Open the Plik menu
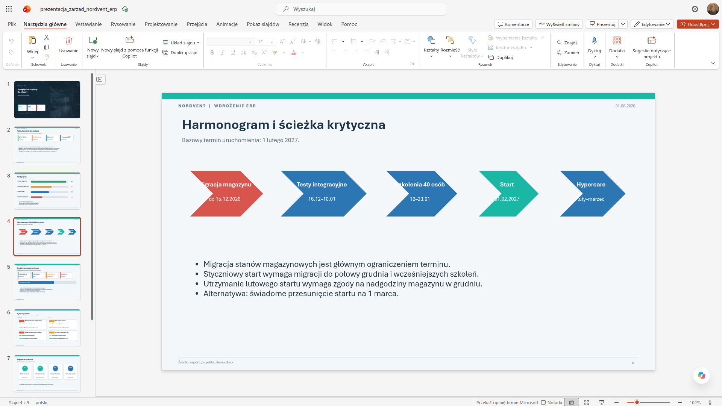The image size is (722, 406). (12, 24)
